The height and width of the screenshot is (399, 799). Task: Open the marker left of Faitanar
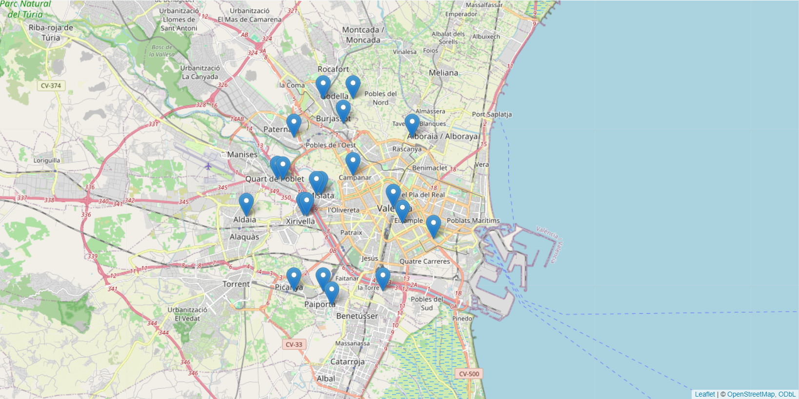pos(323,277)
